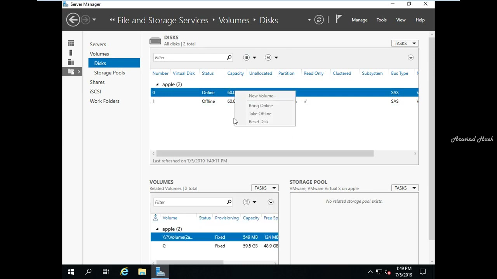Open Disks TASKS dropdown
Viewport: 497px width, 279px height.
coord(405,43)
